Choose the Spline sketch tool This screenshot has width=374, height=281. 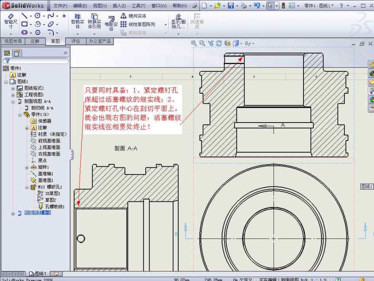[x=51, y=16]
